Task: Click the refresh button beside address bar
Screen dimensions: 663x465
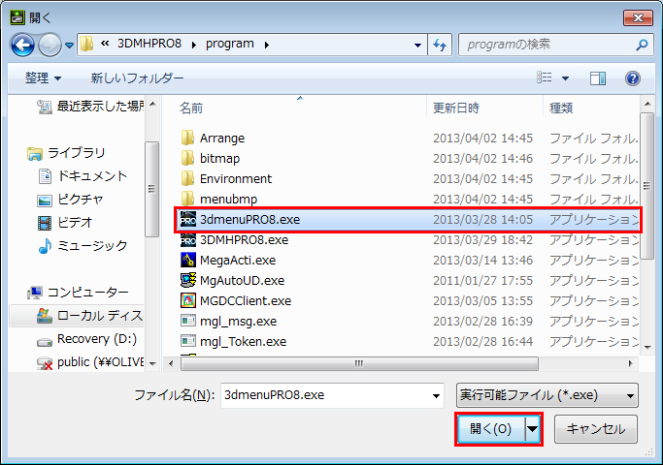Action: point(440,44)
